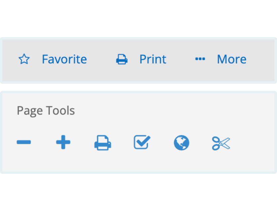Click the scissors icon in Page Tools
This screenshot has height=211, width=277.
221,143
